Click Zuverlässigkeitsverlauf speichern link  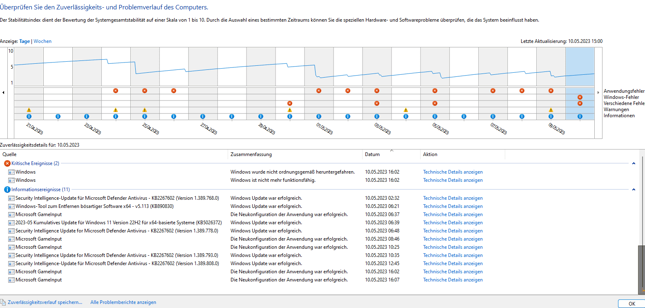coord(45,302)
